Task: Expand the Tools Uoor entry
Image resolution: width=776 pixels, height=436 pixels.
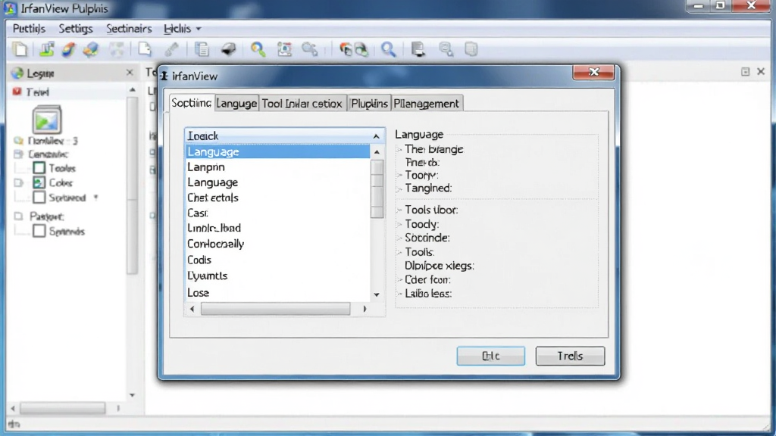Action: (x=399, y=210)
